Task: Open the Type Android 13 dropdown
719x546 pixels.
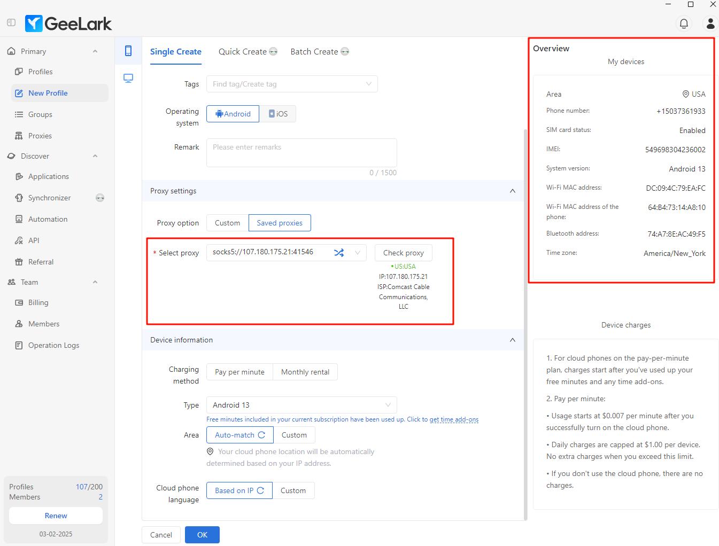Action: [301, 405]
